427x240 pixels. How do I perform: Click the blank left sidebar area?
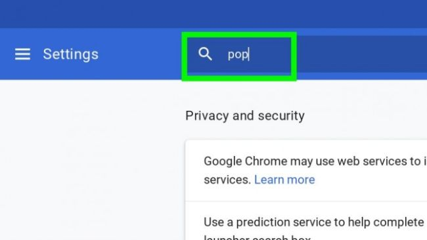coord(90,160)
